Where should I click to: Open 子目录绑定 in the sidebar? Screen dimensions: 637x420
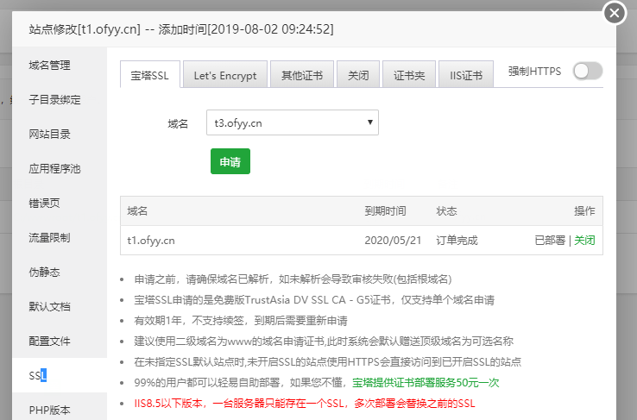[x=54, y=99]
